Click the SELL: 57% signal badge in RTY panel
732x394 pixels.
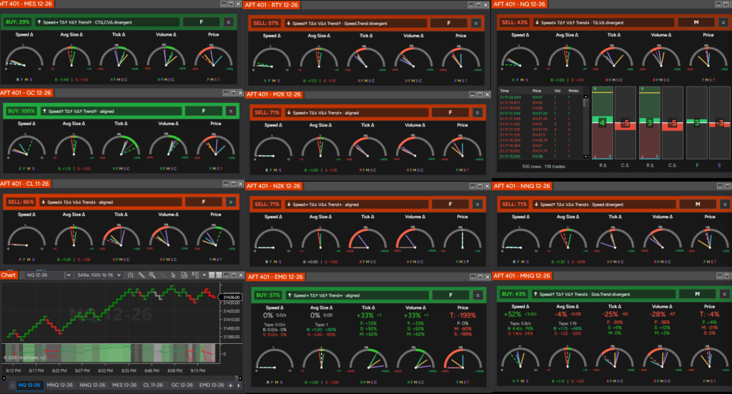[x=266, y=23]
